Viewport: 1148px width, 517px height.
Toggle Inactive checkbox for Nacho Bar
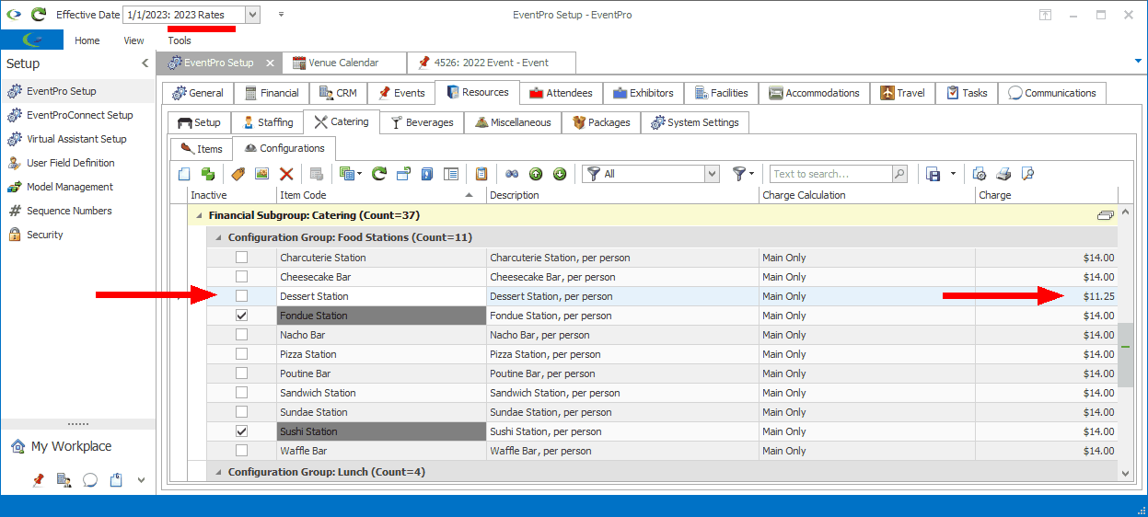241,335
